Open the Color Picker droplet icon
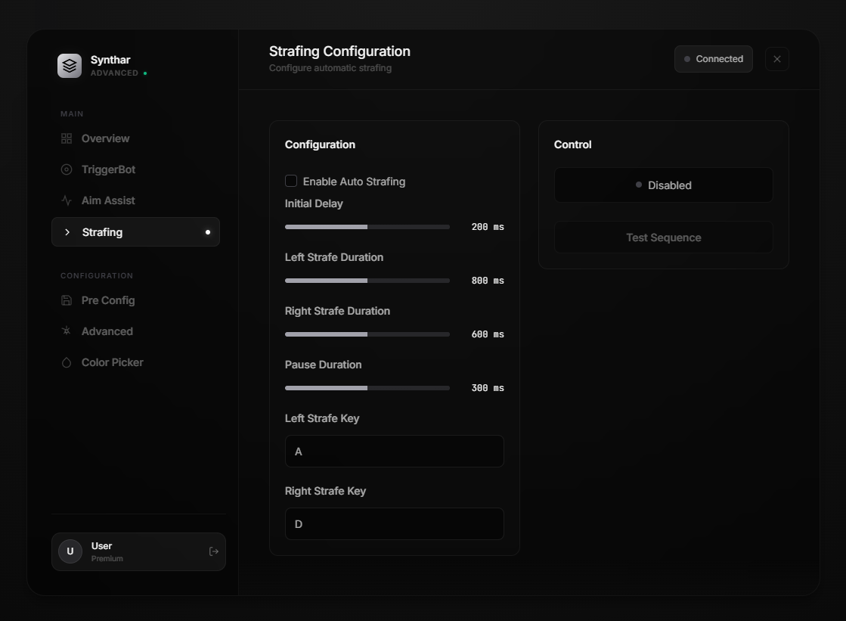 [x=67, y=362]
